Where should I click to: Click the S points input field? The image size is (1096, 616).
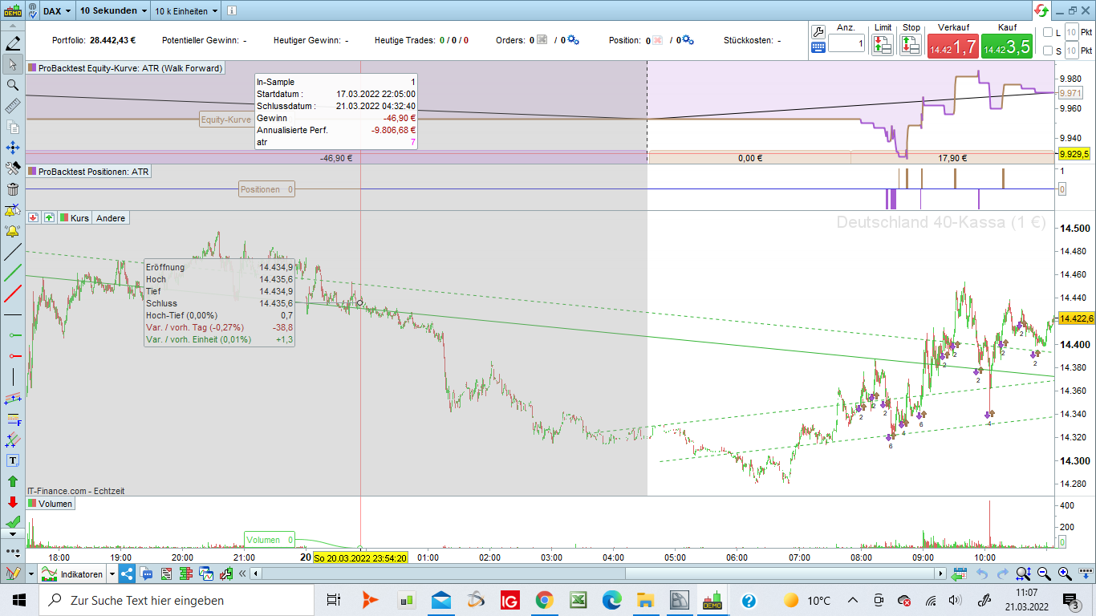point(1071,51)
